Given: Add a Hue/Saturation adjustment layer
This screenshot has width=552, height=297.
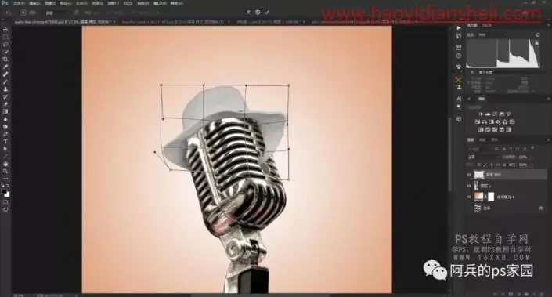Looking at the screenshot, I should 478,122.
